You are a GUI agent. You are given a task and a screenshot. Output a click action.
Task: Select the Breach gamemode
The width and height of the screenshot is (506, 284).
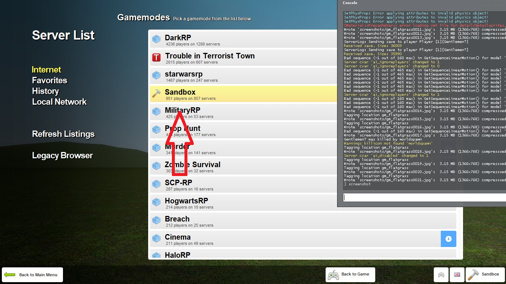pyautogui.click(x=303, y=220)
